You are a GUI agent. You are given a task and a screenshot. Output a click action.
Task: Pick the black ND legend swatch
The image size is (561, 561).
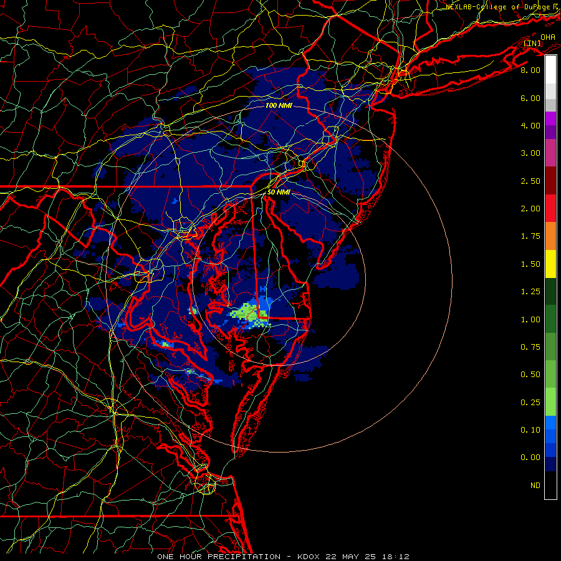(550, 485)
